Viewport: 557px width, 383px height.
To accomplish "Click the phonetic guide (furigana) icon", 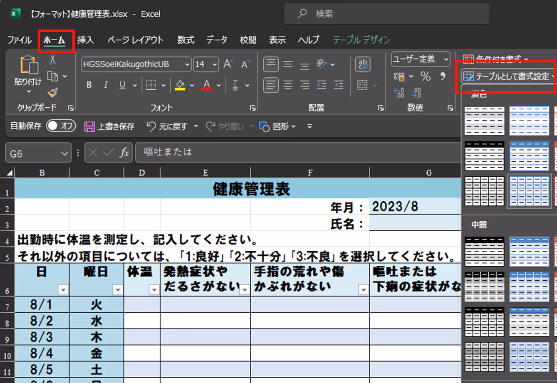I will pos(235,85).
